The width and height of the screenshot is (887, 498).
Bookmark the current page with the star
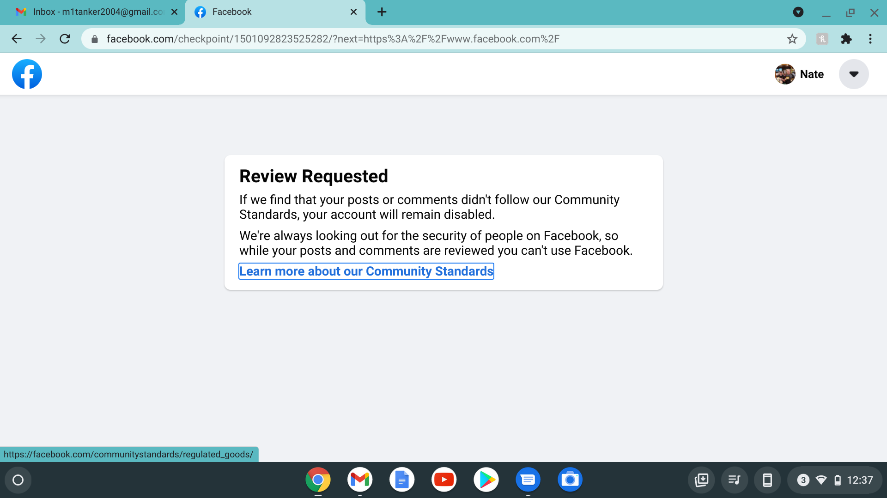[x=793, y=39]
